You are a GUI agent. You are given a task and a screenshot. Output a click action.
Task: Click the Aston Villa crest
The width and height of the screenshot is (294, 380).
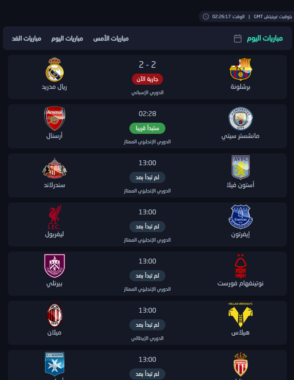[240, 167]
